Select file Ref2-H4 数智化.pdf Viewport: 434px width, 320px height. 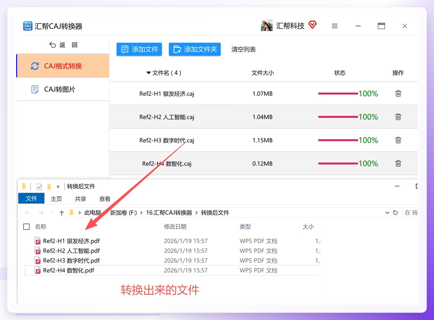pyautogui.click(x=69, y=270)
